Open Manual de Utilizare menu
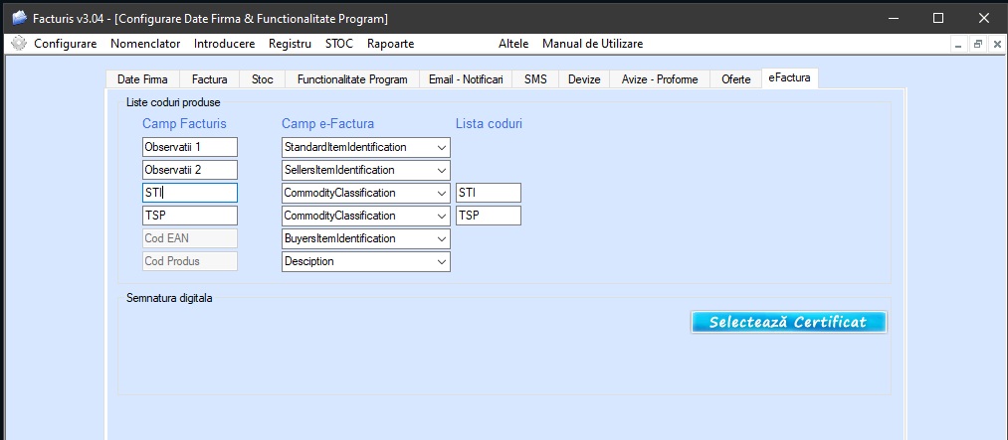1008x440 pixels. coord(593,44)
